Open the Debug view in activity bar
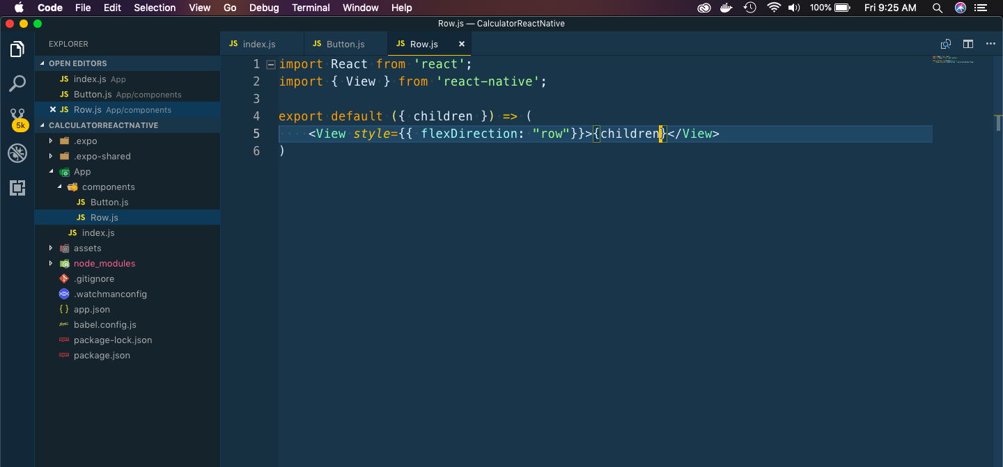1003x467 pixels. [17, 153]
